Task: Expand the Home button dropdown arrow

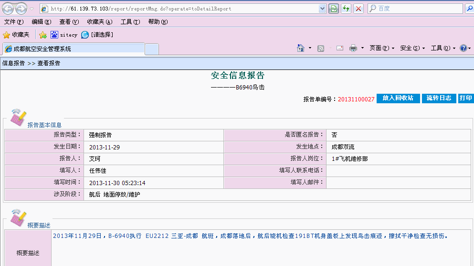Action: coord(310,48)
